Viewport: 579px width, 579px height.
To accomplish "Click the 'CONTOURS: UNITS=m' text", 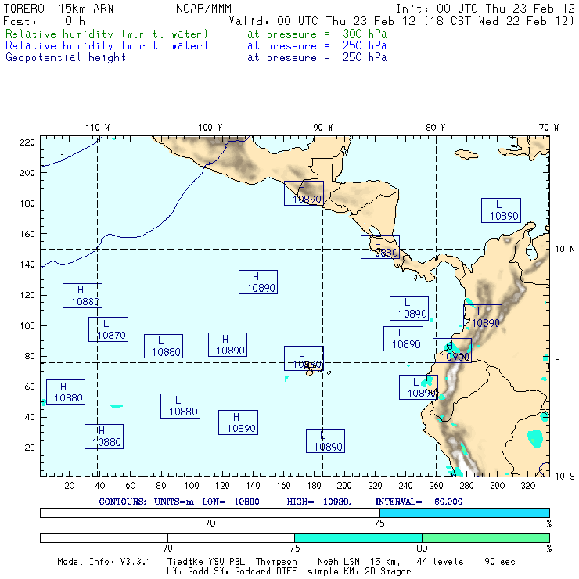I will [146, 502].
